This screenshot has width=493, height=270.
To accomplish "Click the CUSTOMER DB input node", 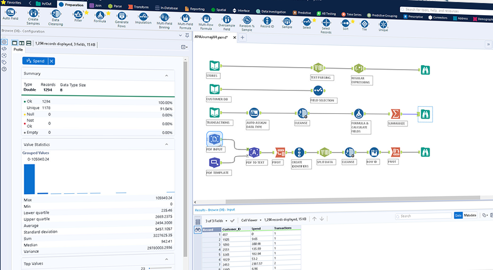I will [214, 89].
